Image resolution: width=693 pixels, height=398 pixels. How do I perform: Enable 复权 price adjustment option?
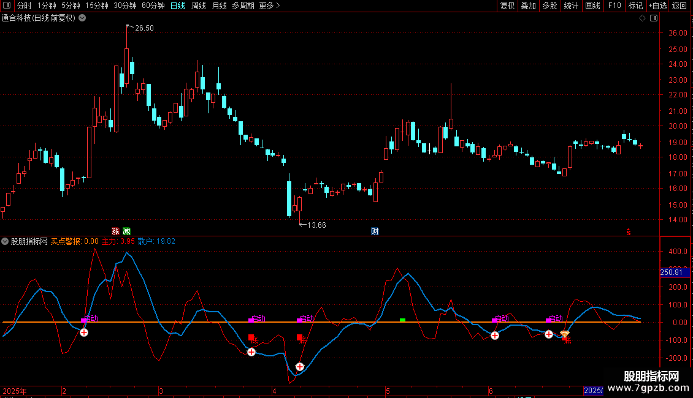click(x=507, y=6)
